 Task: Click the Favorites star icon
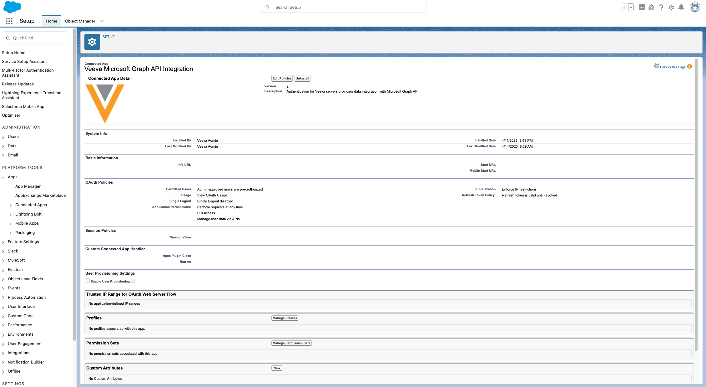coord(624,7)
